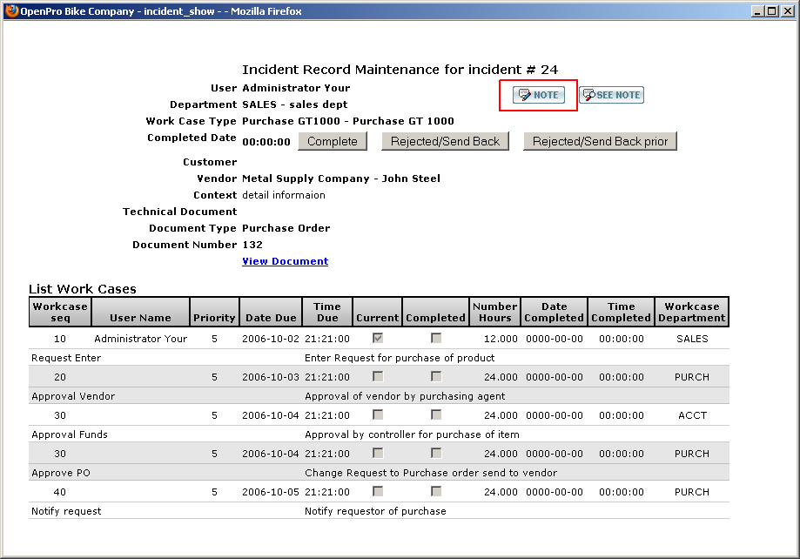Screen dimensions: 800x559
Task: Enable Current checkbox for workcase 20
Action: (378, 376)
